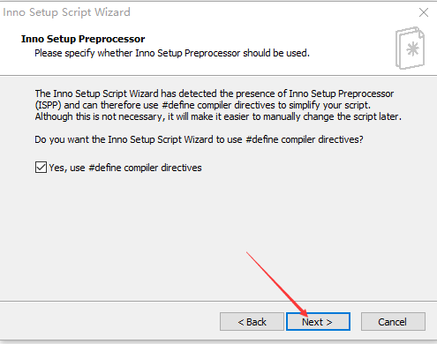Image resolution: width=437 pixels, height=344 pixels.
Task: Click the 'Inno Setup Script Wizard' title bar
Action: tap(66, 12)
